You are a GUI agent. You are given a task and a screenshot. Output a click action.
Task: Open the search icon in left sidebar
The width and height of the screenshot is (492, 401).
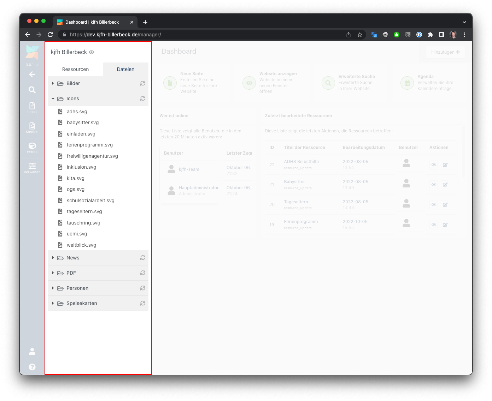coord(32,90)
